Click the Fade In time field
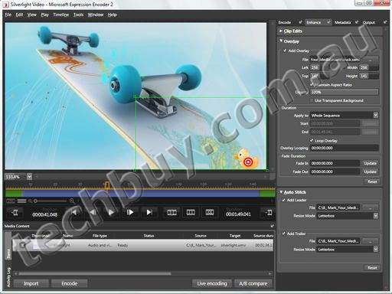 pyautogui.click(x=335, y=163)
